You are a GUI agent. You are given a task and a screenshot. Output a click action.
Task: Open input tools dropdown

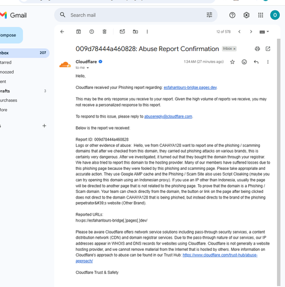[x=264, y=32]
